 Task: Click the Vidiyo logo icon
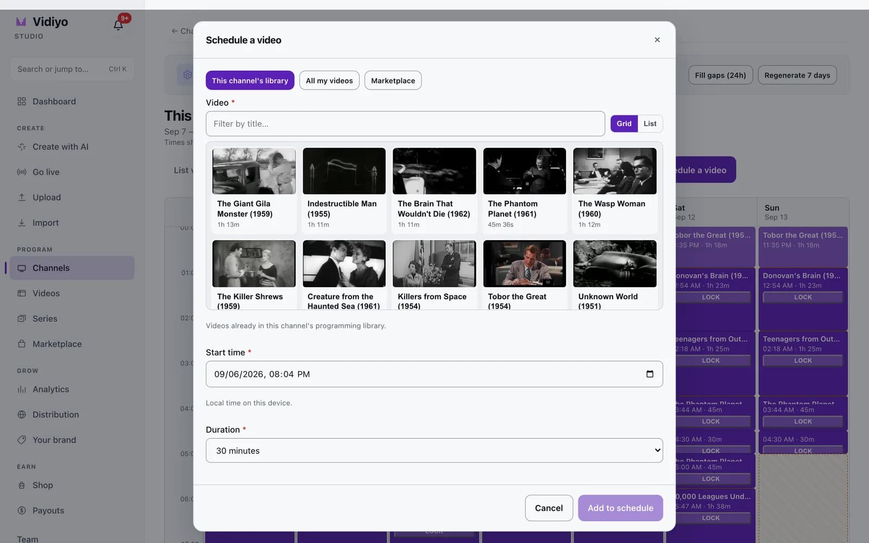(21, 22)
